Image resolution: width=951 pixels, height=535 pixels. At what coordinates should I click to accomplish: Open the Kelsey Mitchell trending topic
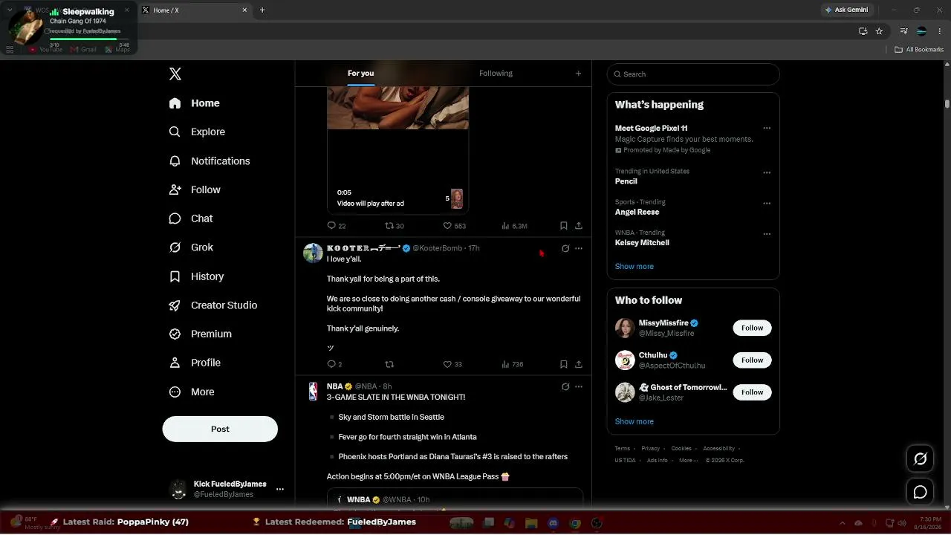(642, 243)
